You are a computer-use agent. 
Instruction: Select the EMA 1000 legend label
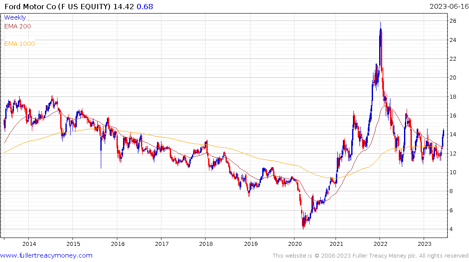20,44
